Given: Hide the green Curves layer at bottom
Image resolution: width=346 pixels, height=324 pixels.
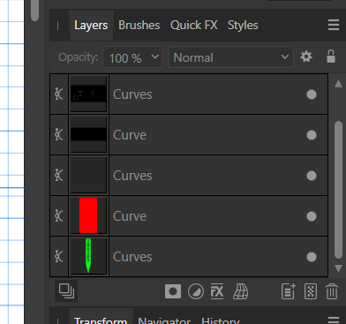Looking at the screenshot, I should 312,257.
